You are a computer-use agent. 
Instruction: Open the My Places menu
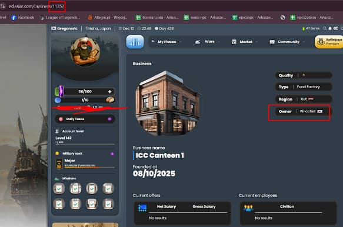(x=166, y=42)
